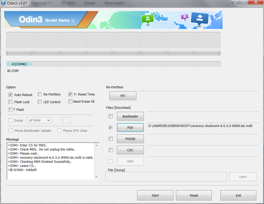Click the ID:COM label

(x=13, y=71)
